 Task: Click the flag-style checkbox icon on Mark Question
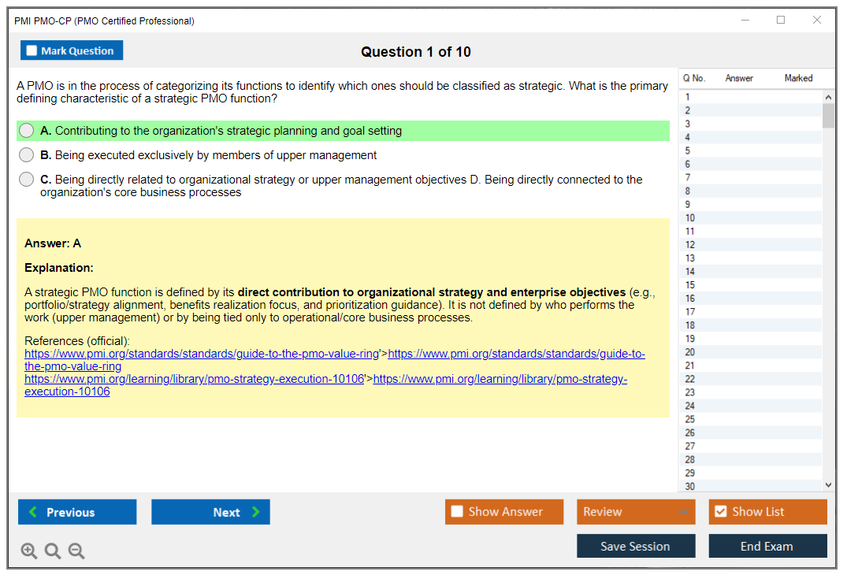[x=32, y=50]
